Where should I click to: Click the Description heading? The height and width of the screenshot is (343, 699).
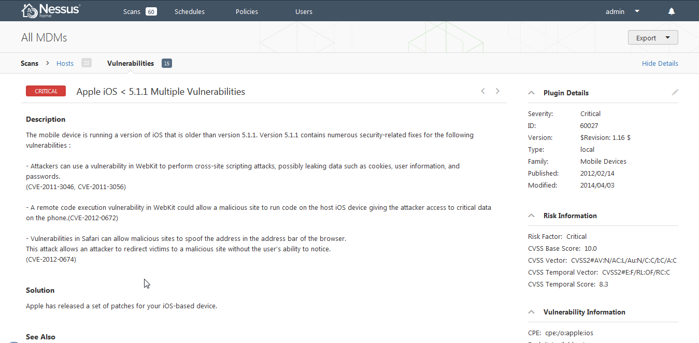click(46, 119)
